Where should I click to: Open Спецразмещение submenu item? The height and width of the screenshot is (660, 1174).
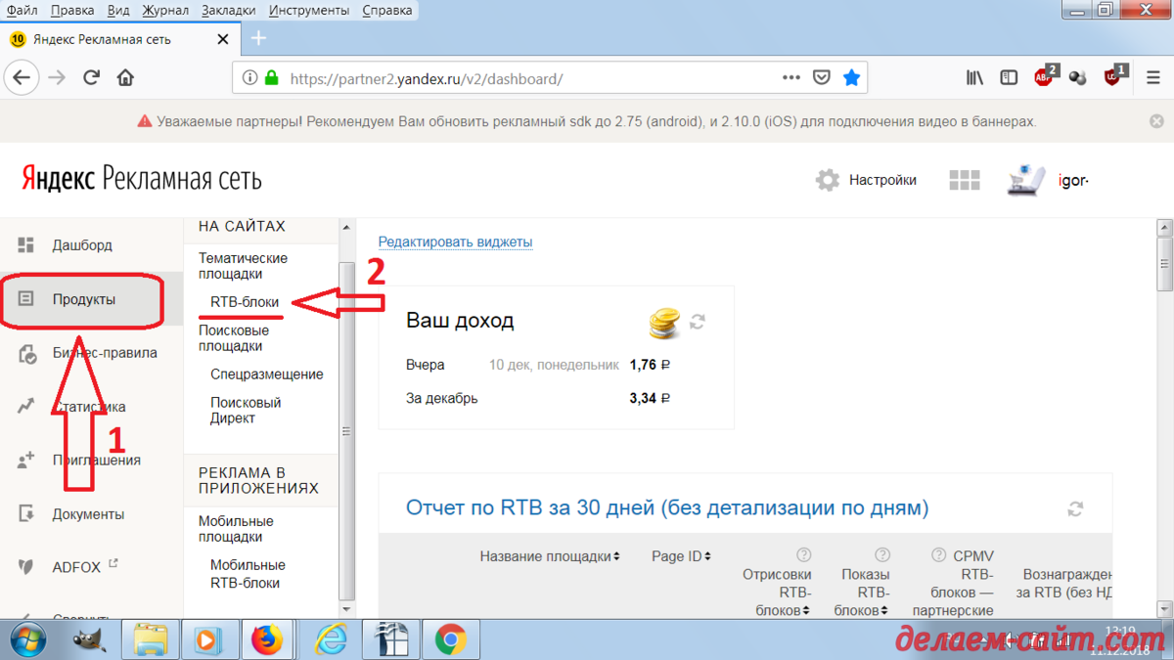(x=267, y=374)
